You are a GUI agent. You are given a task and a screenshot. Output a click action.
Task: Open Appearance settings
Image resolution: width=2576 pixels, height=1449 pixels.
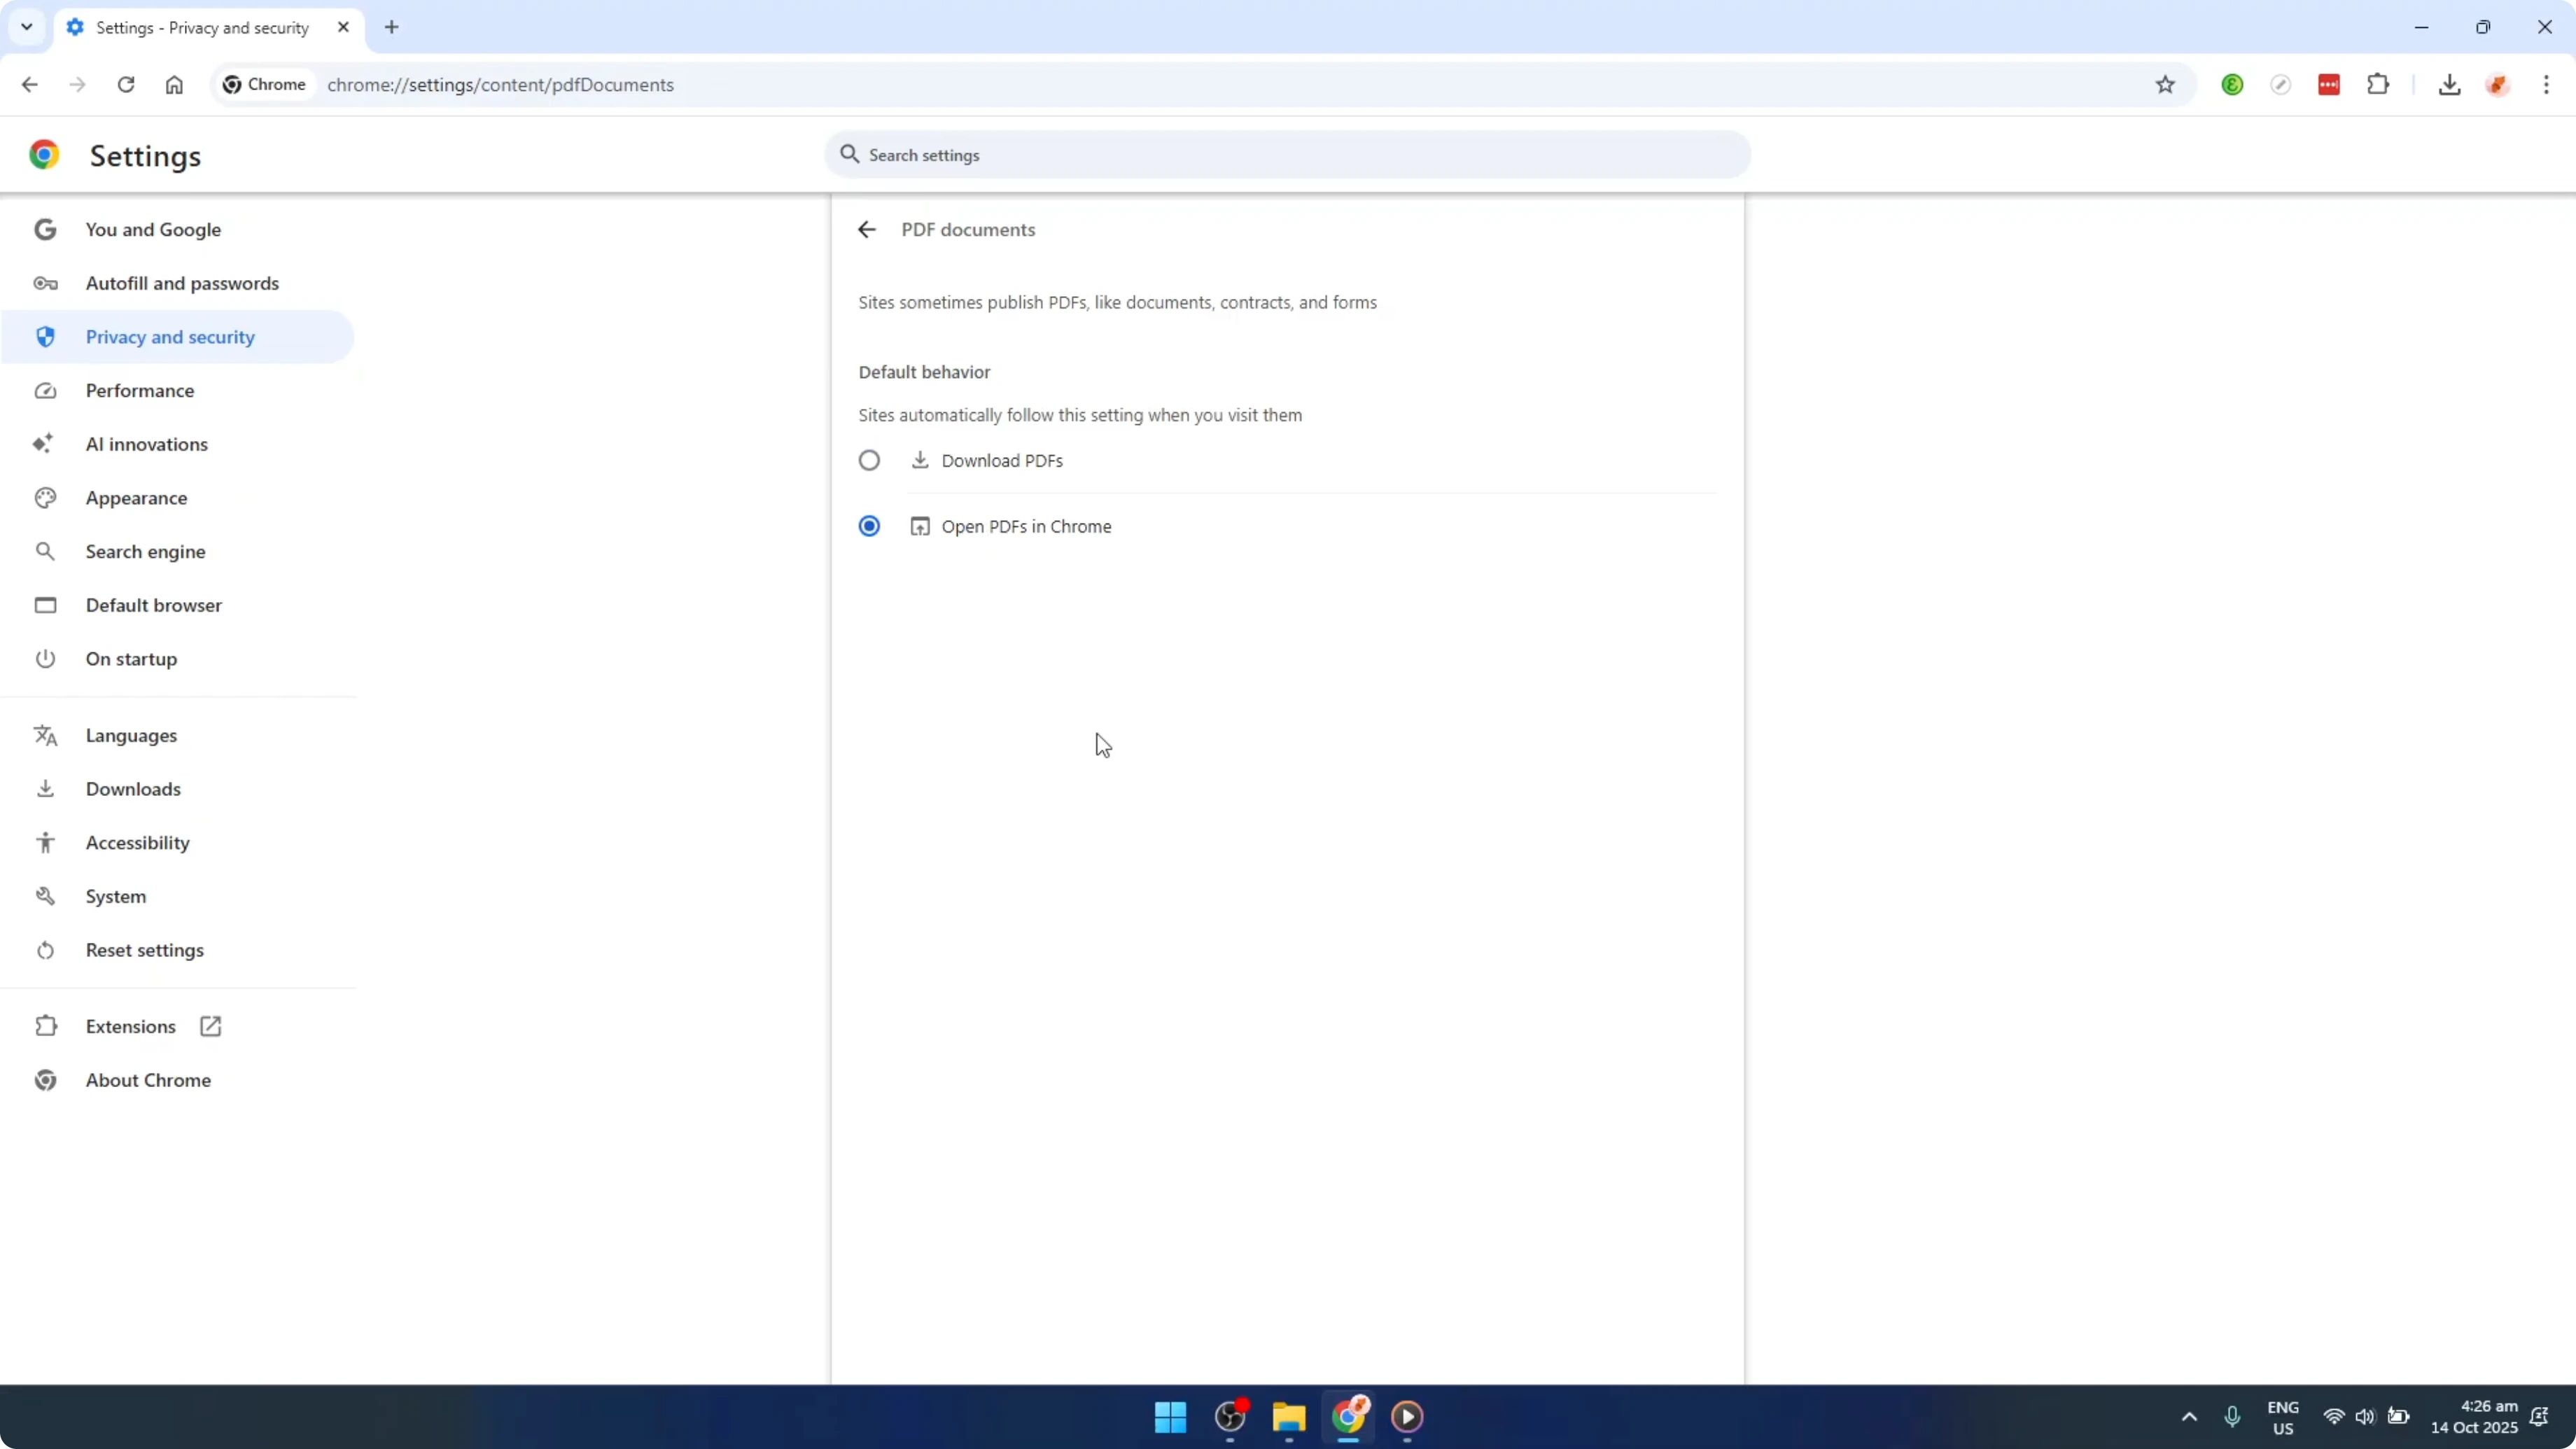pos(178,498)
